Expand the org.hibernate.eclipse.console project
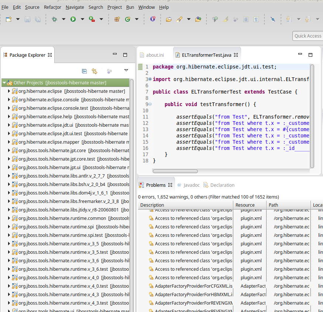Image resolution: width=323 pixels, height=312 pixels. tap(9, 99)
